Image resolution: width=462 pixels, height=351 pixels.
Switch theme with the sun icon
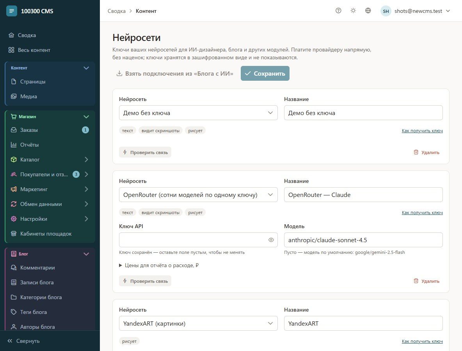353,11
